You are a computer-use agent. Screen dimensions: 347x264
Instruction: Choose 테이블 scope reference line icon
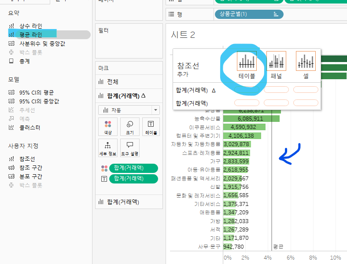pos(247,61)
